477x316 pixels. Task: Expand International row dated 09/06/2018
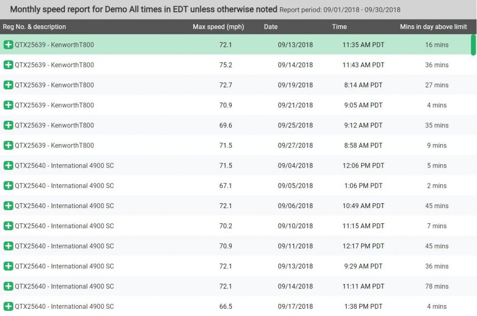pos(8,205)
